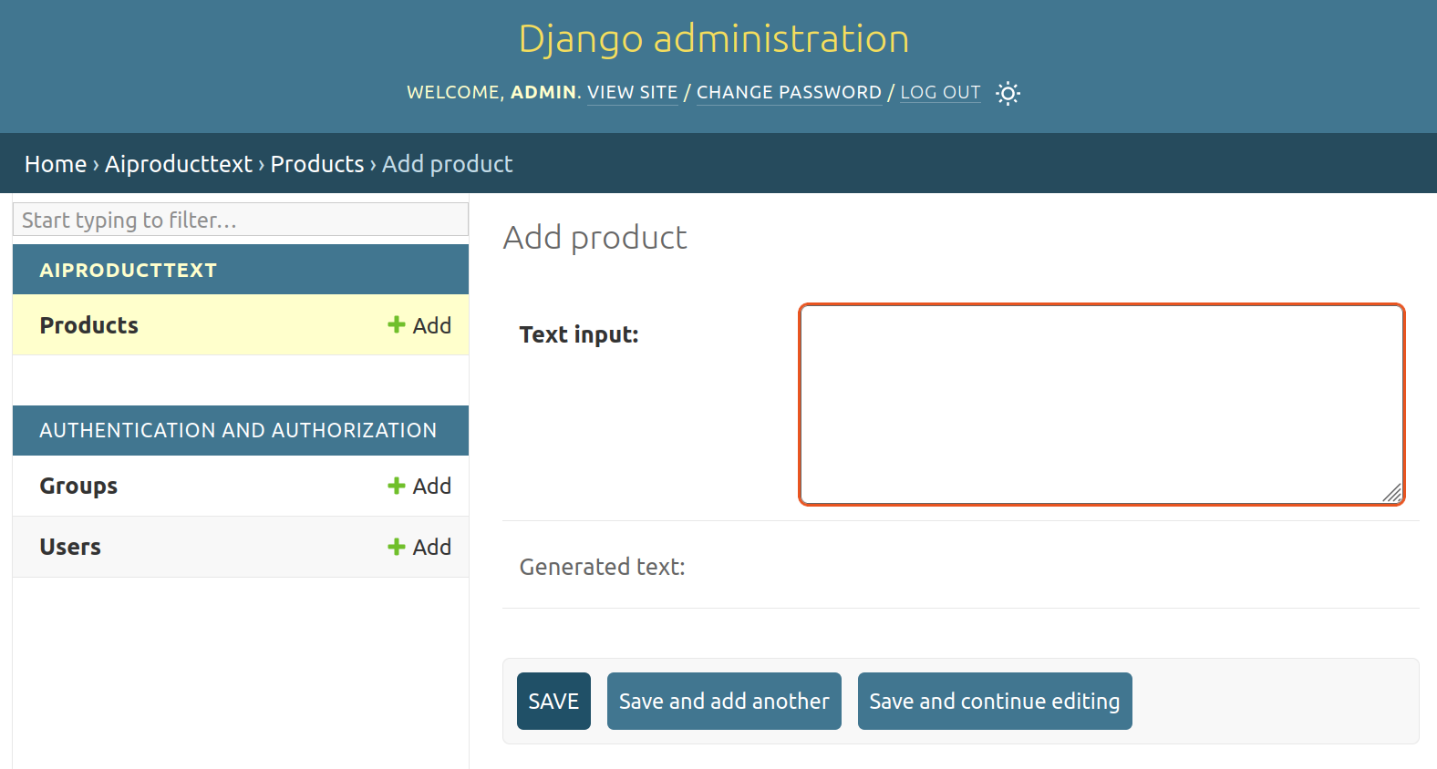Open the Users model in the sidebar

pyautogui.click(x=70, y=547)
